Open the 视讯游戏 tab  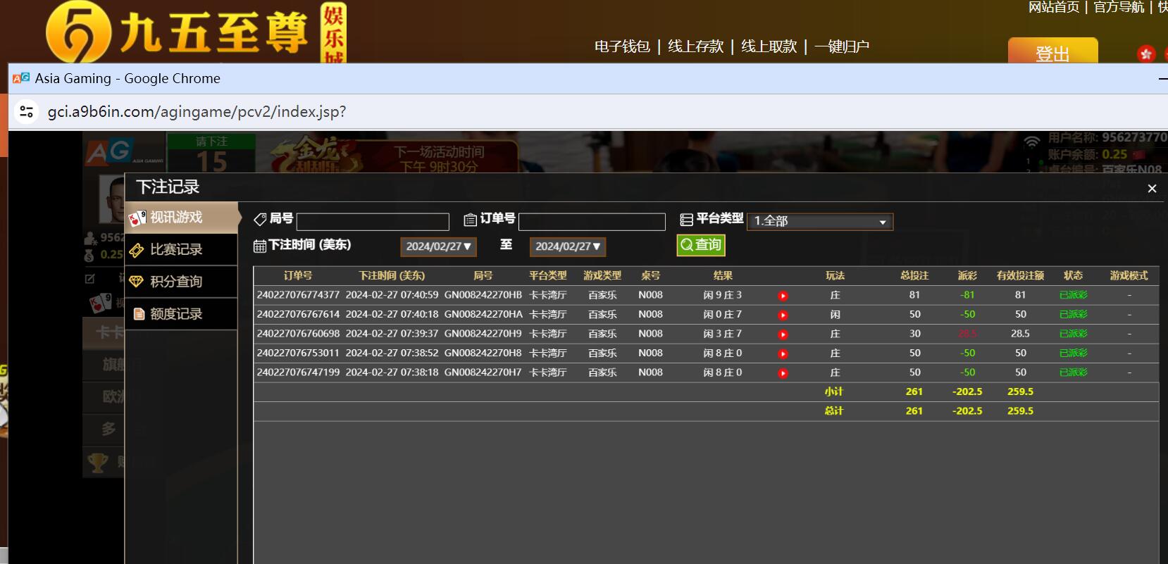182,218
